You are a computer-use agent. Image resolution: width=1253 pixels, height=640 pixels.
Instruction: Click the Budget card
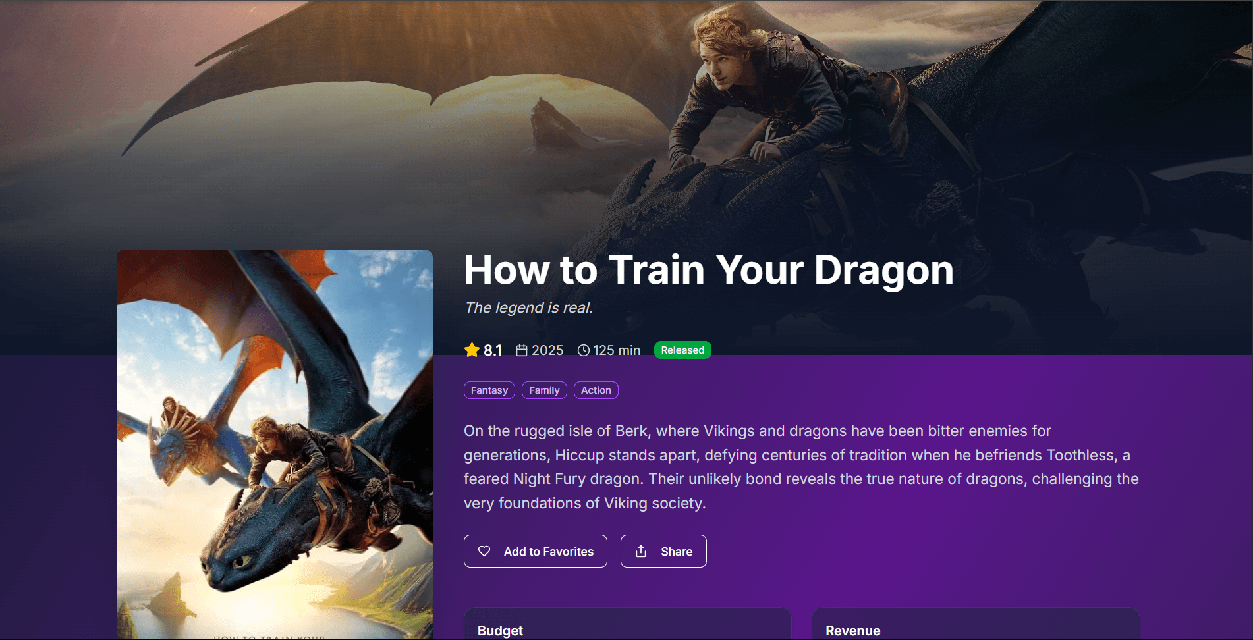627,624
